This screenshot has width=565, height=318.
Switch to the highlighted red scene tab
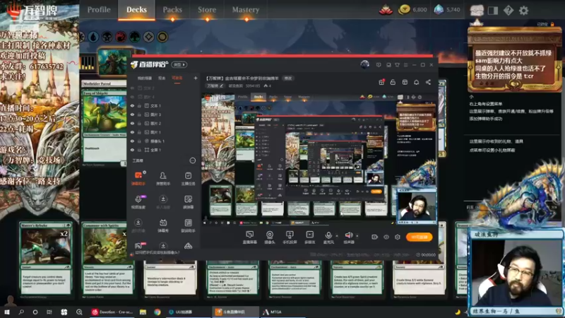[x=177, y=78]
